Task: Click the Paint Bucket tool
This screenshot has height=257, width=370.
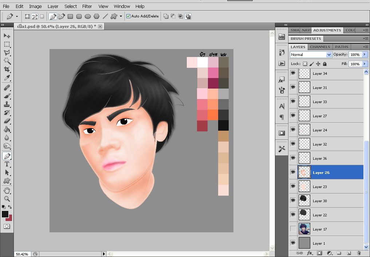Action: (7, 130)
